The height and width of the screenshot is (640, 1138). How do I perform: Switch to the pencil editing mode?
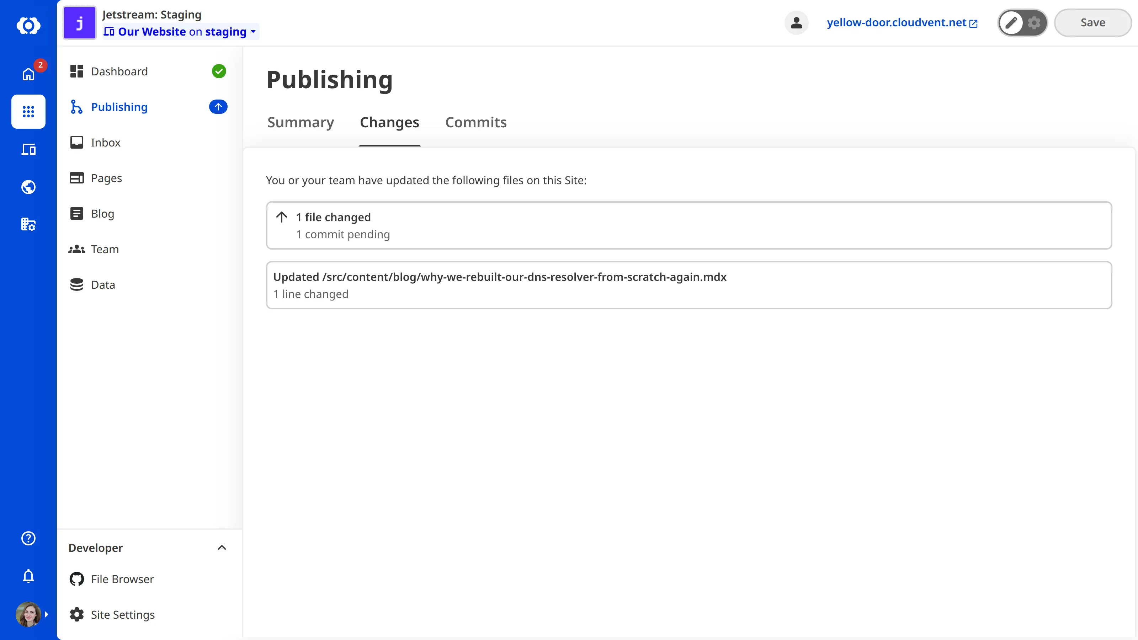1011,22
